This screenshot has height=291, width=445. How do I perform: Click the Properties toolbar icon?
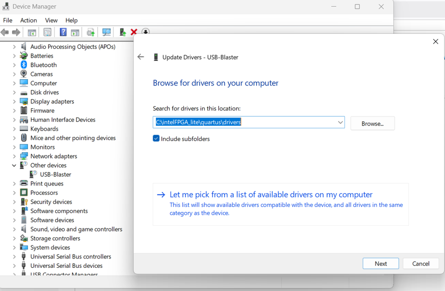[x=47, y=32]
